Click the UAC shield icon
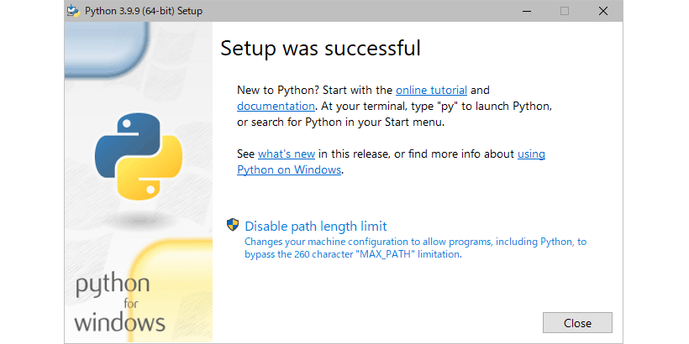The image size is (689, 344). [x=234, y=225]
